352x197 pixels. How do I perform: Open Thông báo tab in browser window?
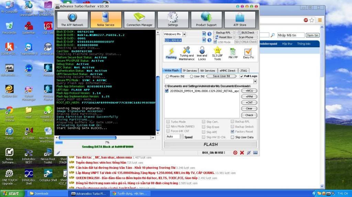point(304,44)
